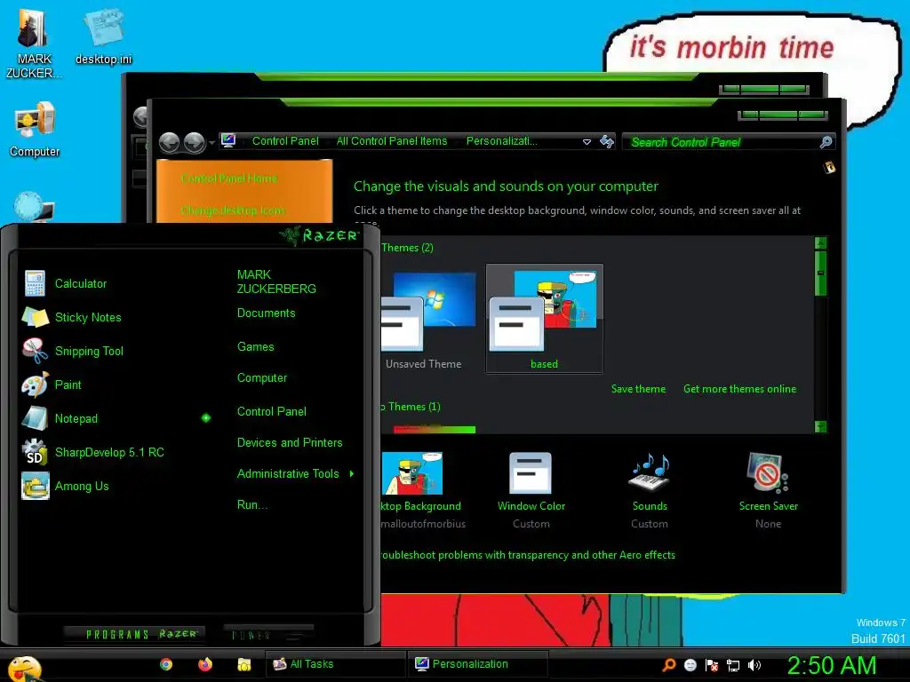The image size is (910, 682).
Task: Click the theme list scroll down arrow
Action: pyautogui.click(x=820, y=427)
